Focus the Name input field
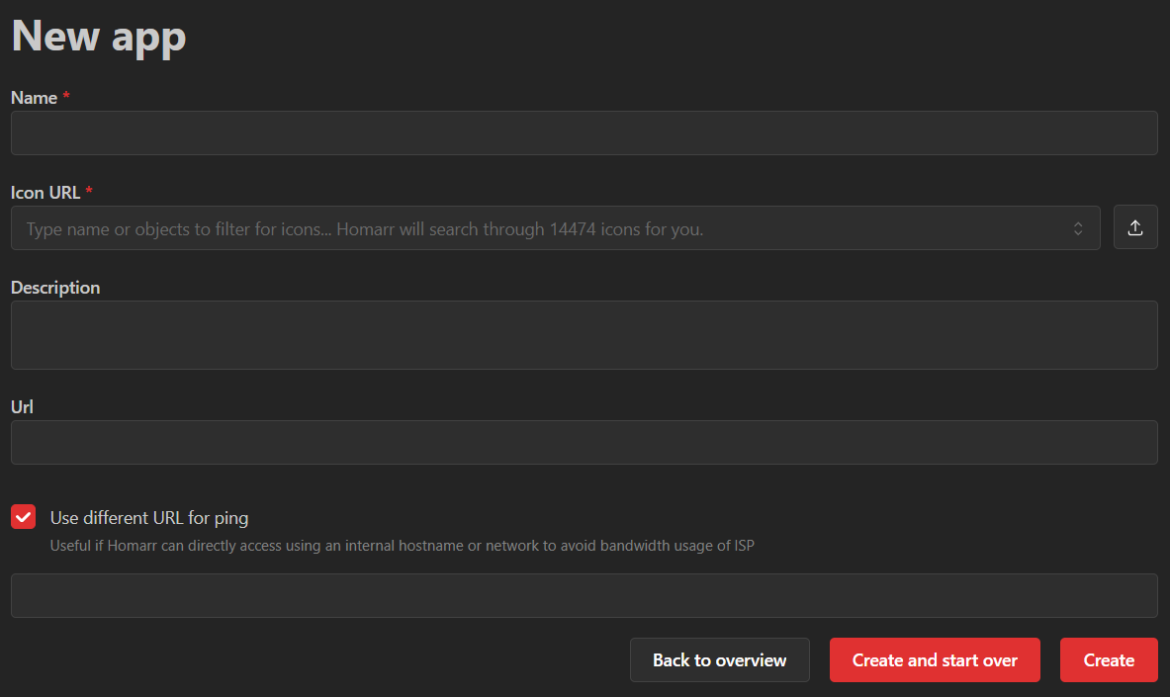Image resolution: width=1170 pixels, height=697 pixels. (x=584, y=132)
